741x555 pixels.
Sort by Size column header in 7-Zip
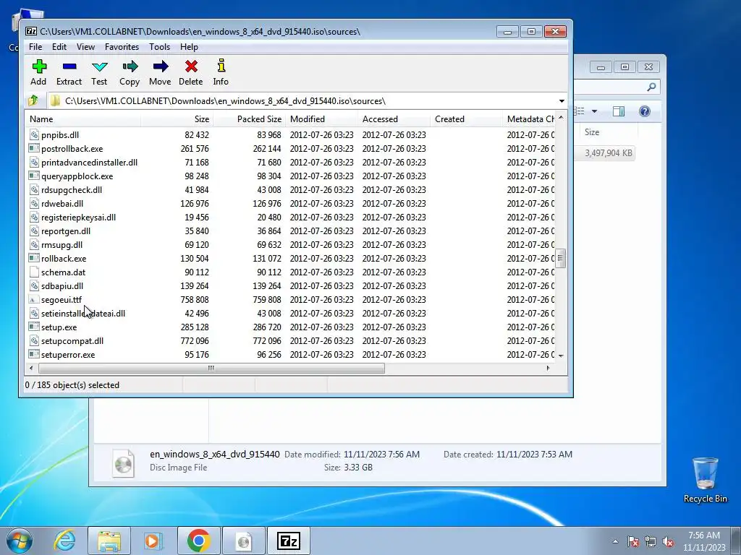[177, 119]
